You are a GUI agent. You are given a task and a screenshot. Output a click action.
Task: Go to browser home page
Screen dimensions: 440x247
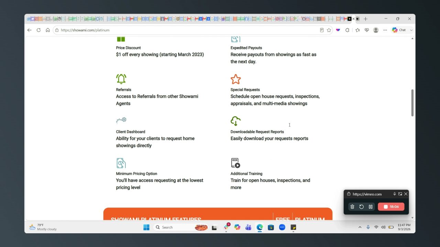point(48,30)
